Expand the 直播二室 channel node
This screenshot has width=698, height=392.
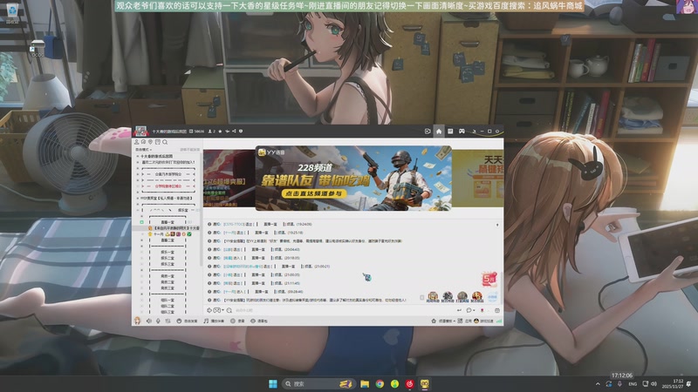tap(142, 240)
